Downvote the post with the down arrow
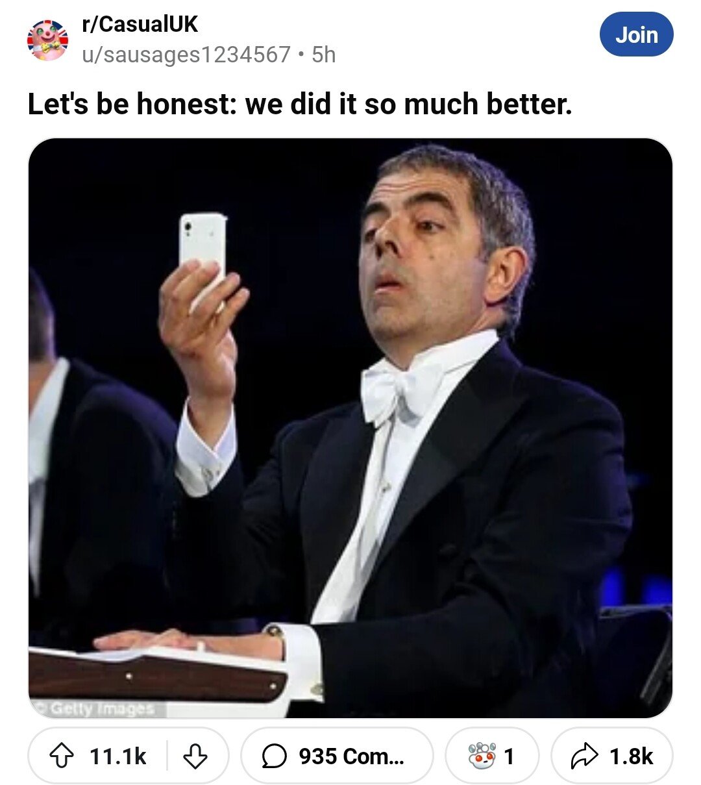This screenshot has height=785, width=701. (x=195, y=756)
